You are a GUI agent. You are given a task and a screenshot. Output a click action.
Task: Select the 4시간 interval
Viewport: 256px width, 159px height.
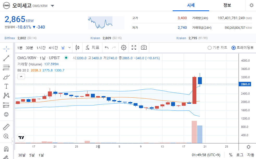point(53,48)
